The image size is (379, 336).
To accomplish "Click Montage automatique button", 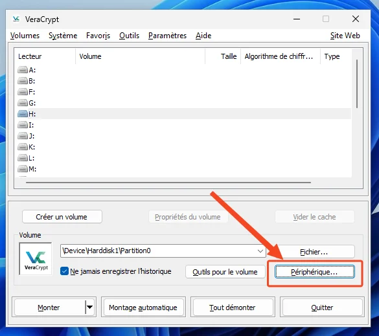I will pos(143,308).
